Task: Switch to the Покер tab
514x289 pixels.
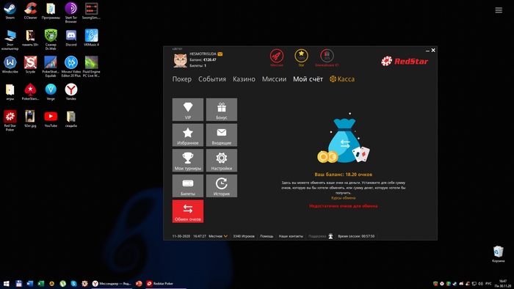Action: tap(182, 79)
